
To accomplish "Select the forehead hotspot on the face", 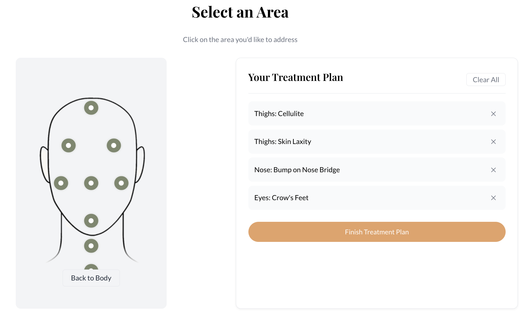I will pyautogui.click(x=91, y=108).
